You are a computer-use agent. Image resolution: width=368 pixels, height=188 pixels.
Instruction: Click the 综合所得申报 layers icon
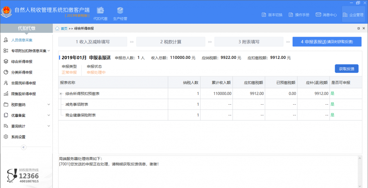pyautogui.click(x=6, y=61)
